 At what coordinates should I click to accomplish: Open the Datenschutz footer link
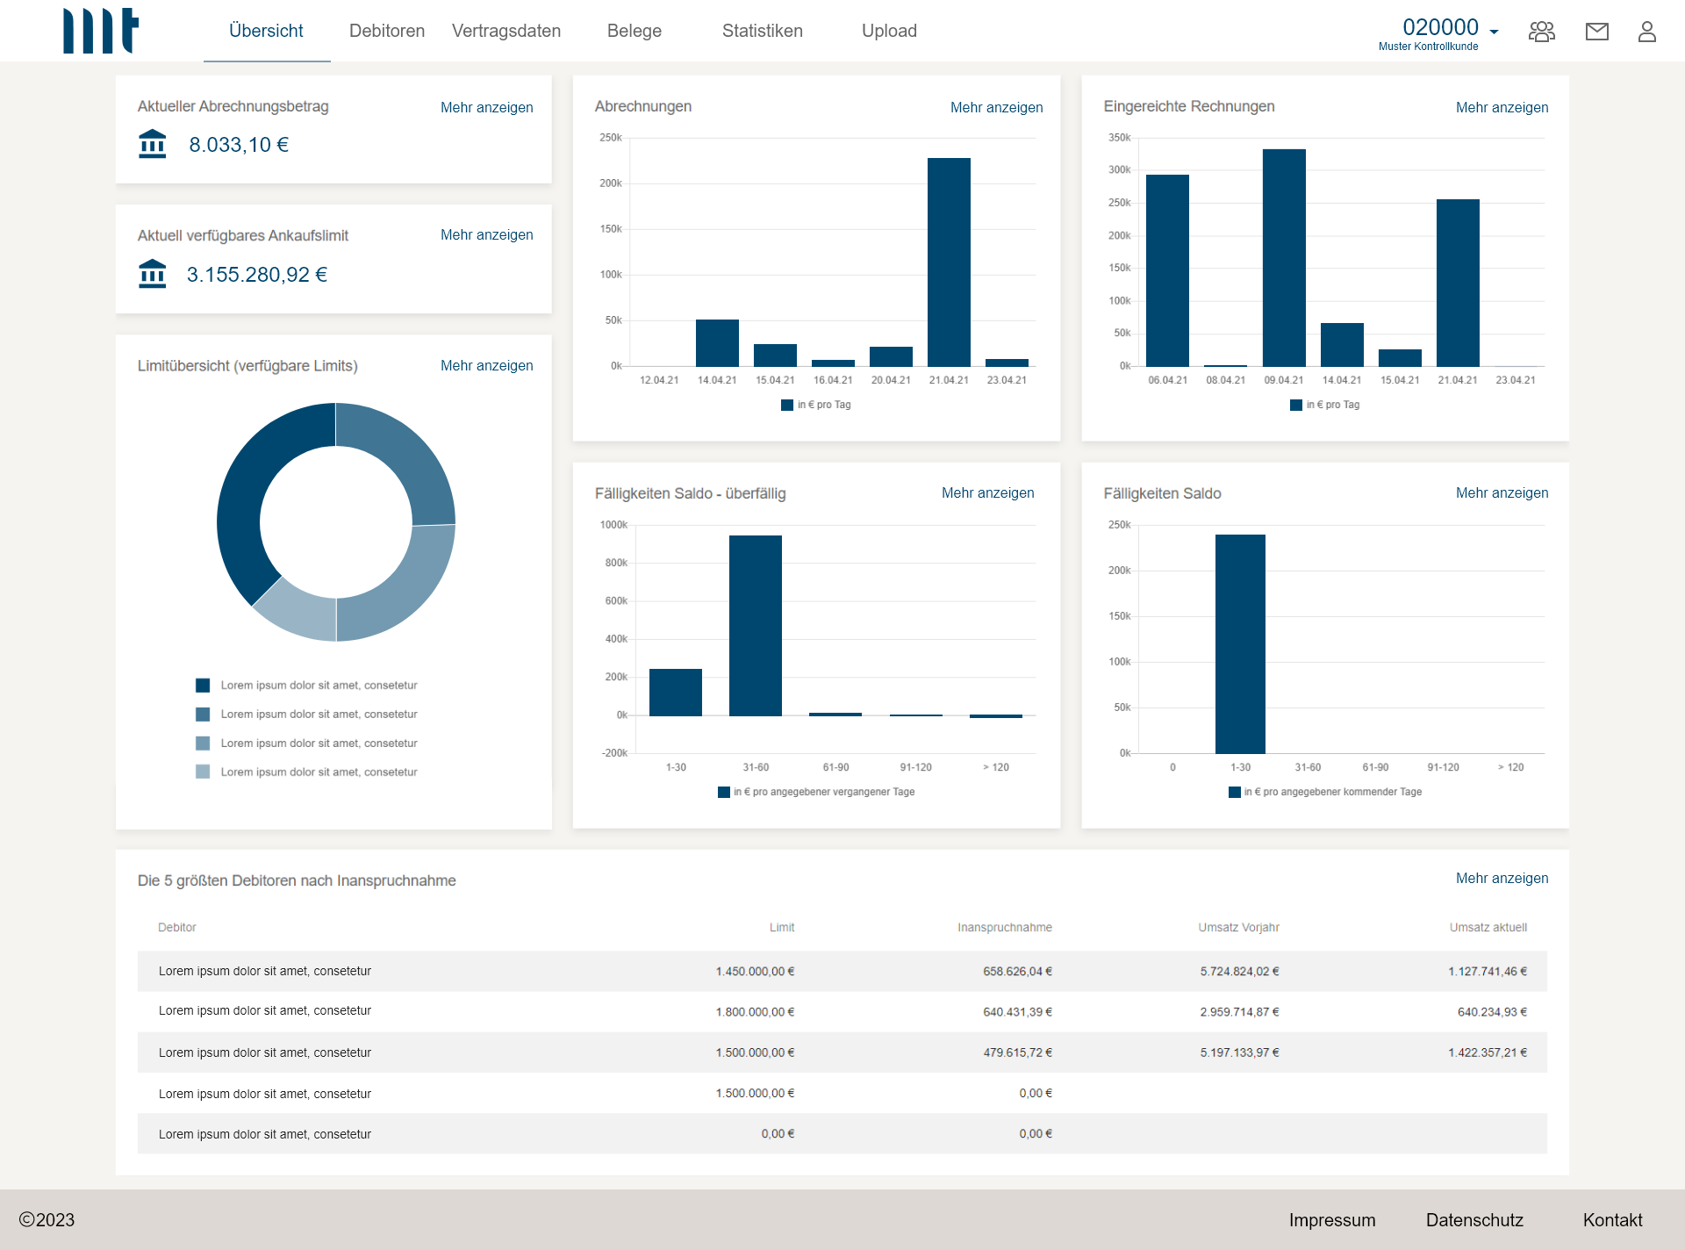[x=1474, y=1220]
